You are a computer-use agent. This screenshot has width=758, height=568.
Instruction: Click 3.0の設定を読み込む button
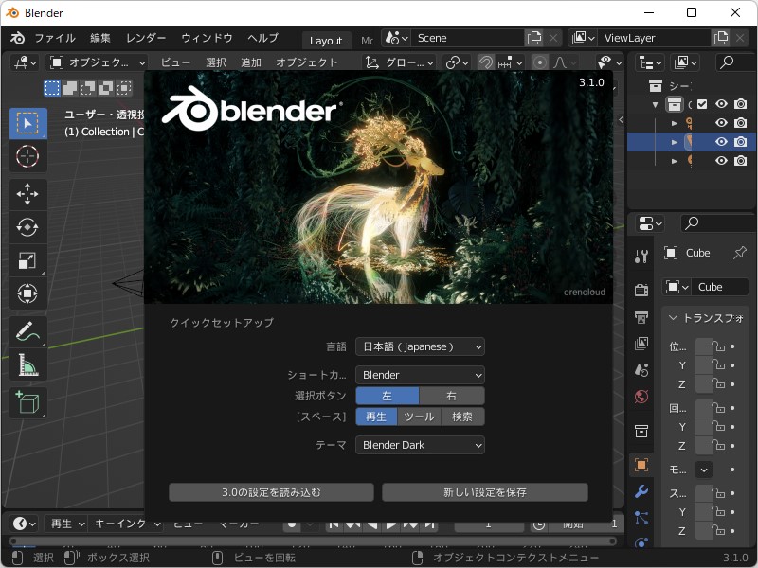[271, 491]
